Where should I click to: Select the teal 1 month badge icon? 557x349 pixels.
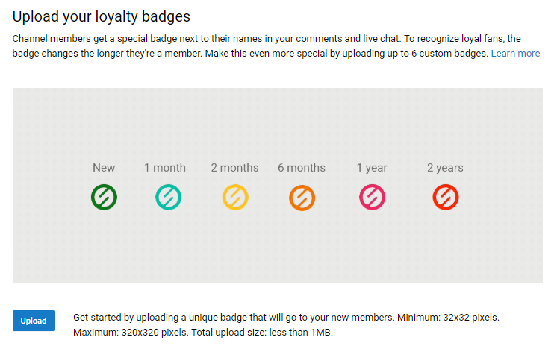pos(168,197)
